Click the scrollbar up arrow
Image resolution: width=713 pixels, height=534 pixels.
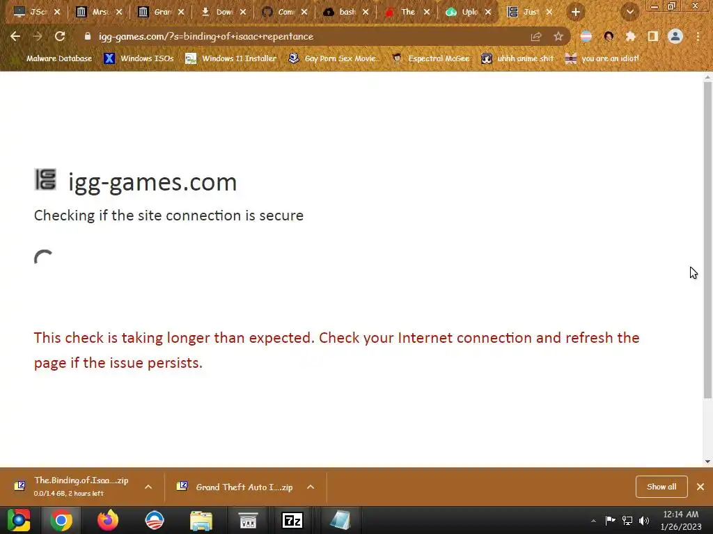(707, 77)
